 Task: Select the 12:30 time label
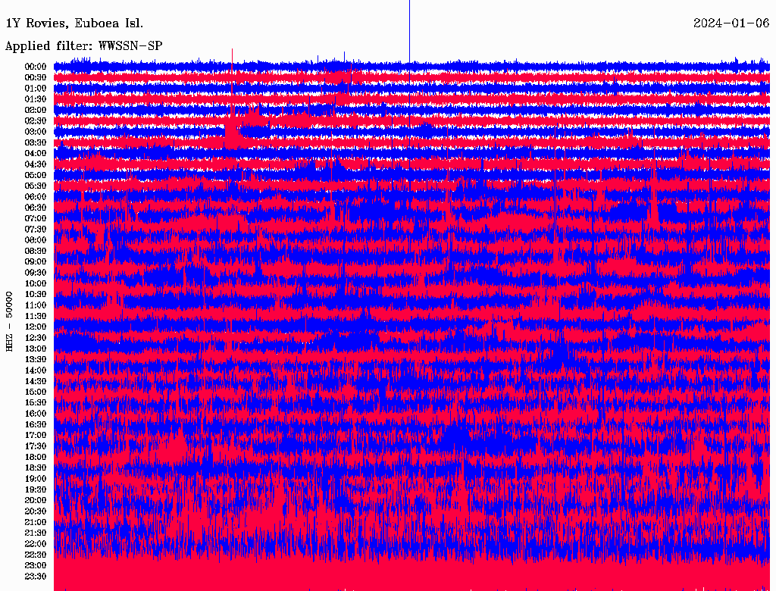point(36,338)
